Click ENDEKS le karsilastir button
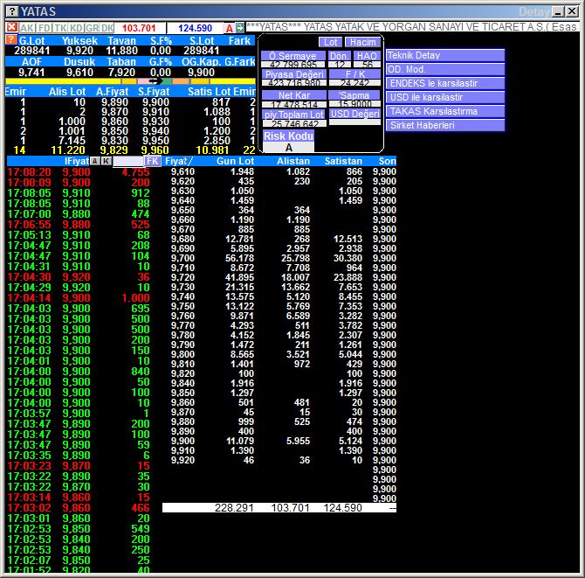 (x=445, y=83)
